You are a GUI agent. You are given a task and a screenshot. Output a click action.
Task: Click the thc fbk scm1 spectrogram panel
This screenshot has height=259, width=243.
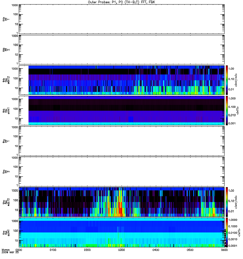click(x=122, y=232)
